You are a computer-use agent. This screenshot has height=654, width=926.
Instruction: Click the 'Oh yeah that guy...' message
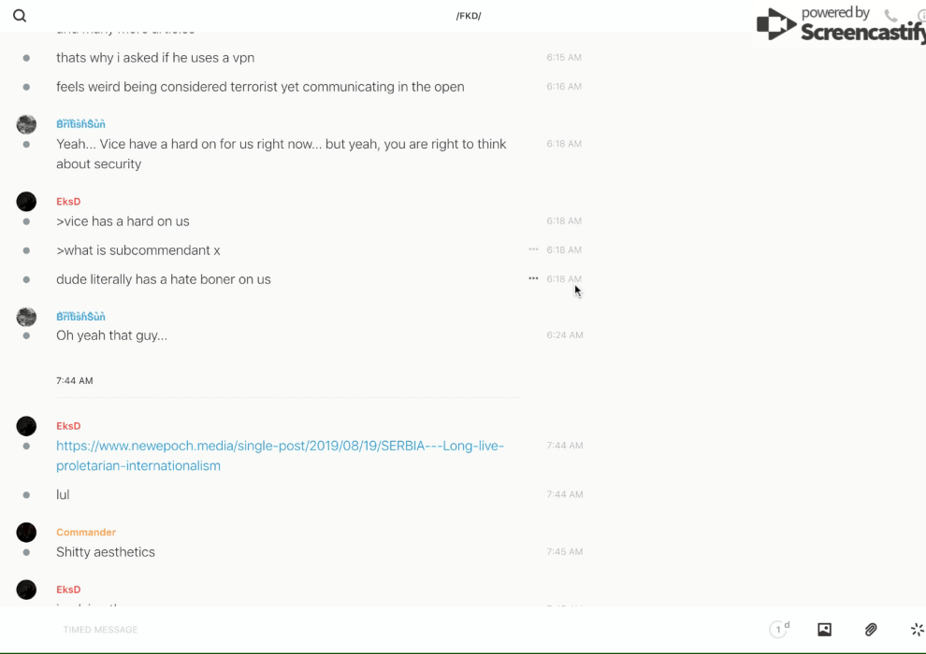(x=111, y=335)
